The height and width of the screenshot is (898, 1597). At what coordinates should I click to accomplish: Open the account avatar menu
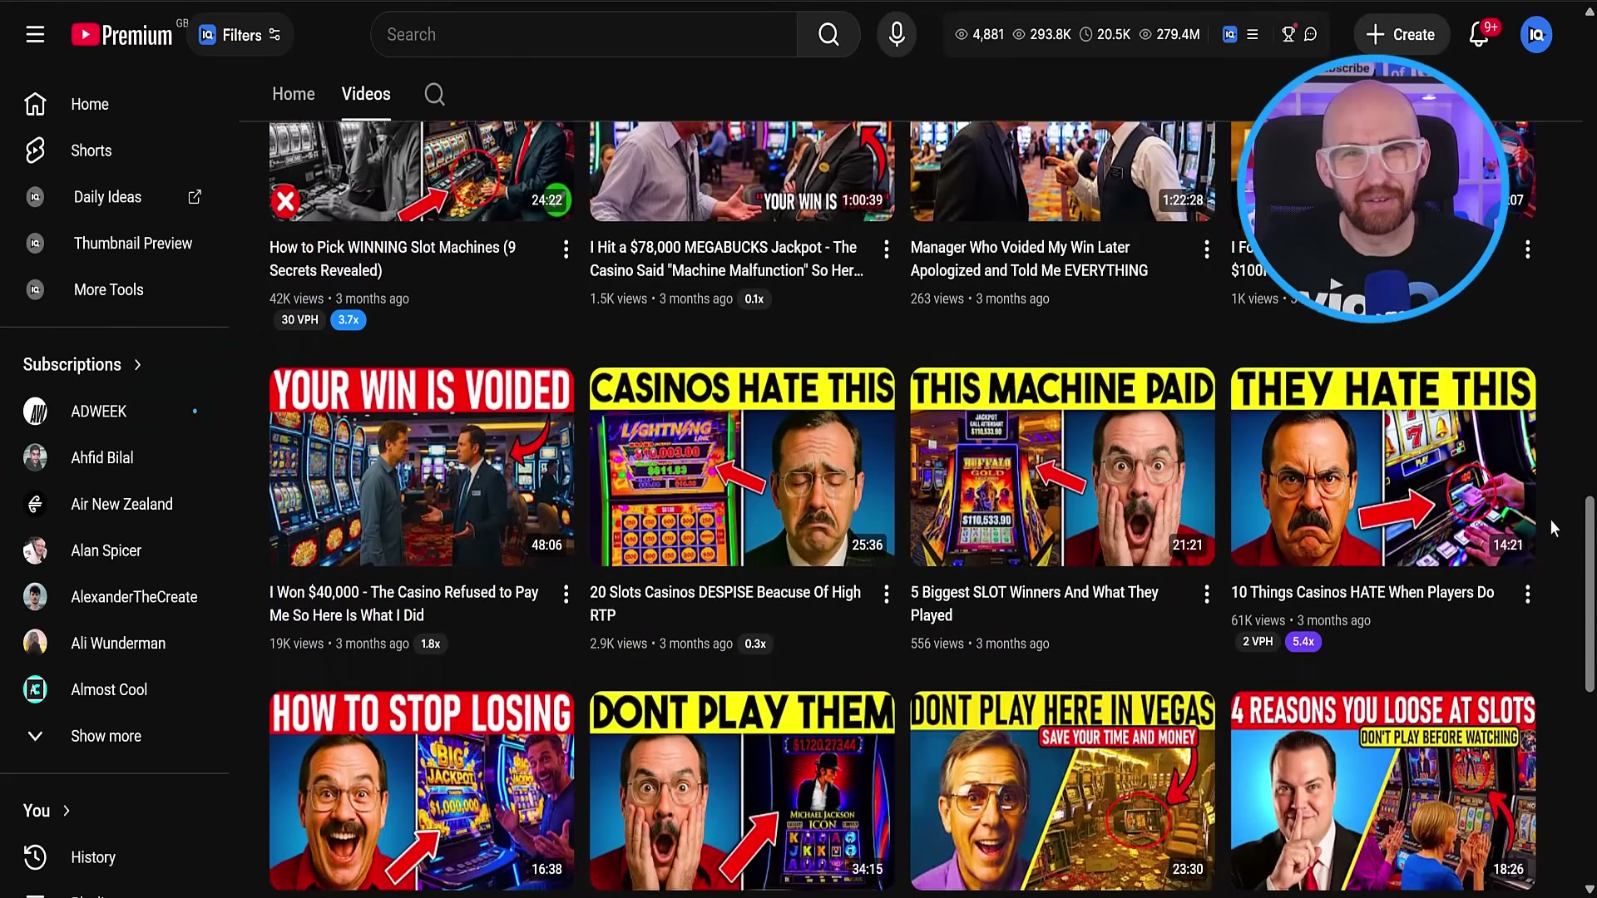1535,34
